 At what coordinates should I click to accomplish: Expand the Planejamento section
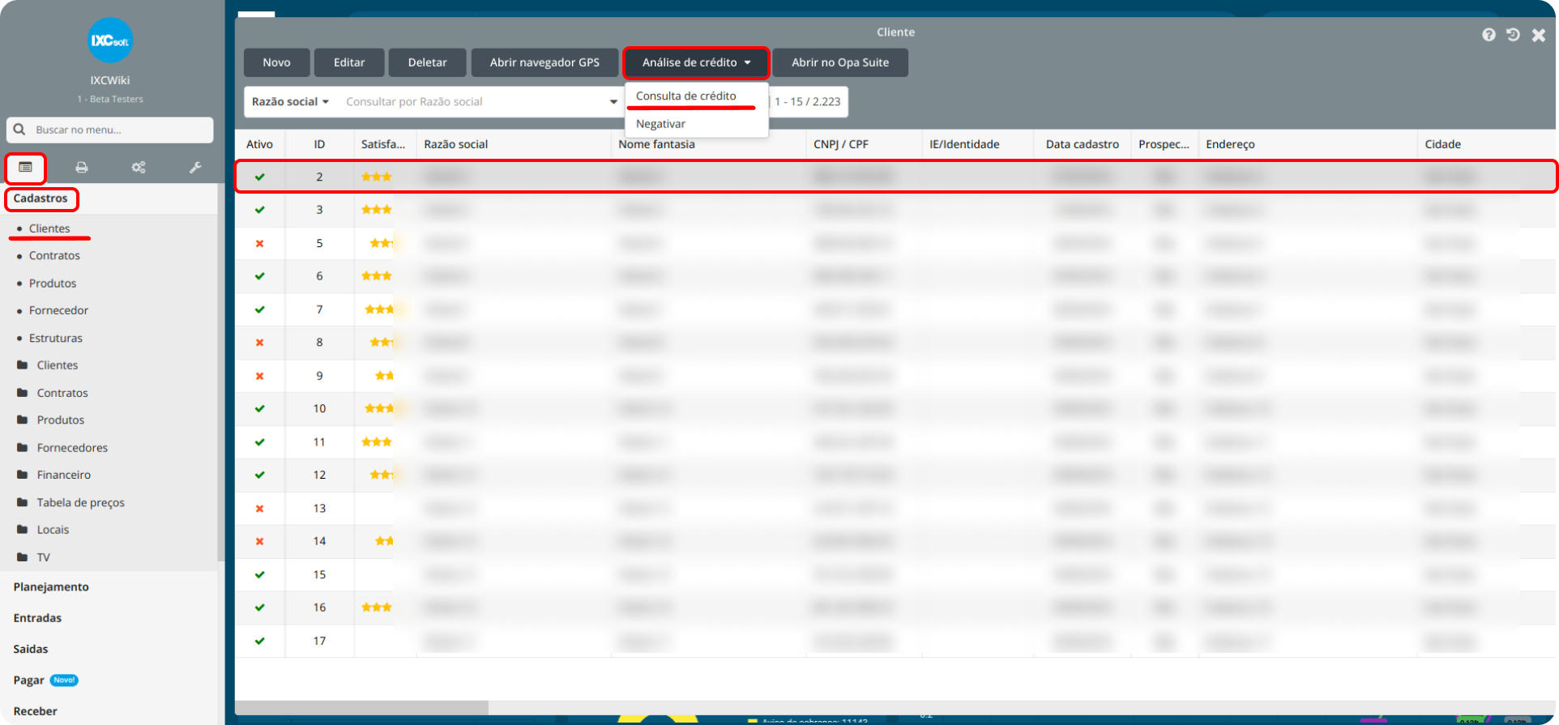tap(51, 587)
